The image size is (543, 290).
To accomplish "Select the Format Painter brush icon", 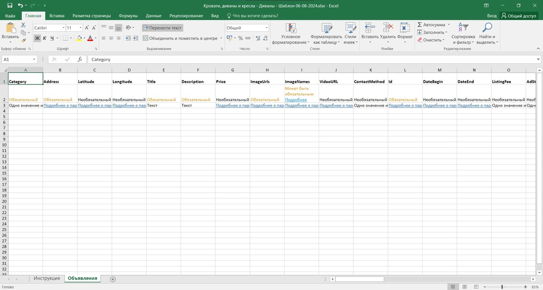I will coord(23,40).
